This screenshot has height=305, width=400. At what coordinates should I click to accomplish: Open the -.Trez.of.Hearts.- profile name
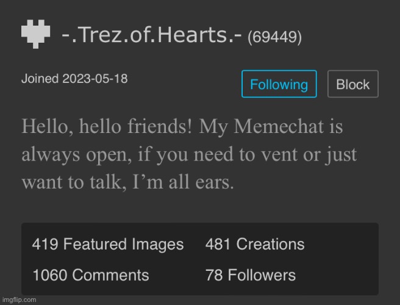coord(152,36)
